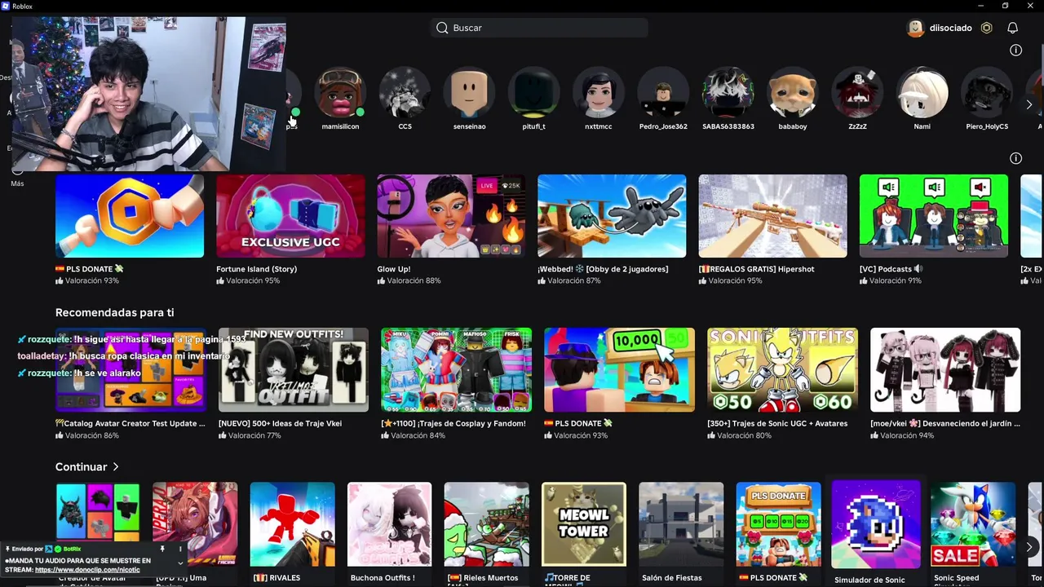This screenshot has width=1044, height=587.
Task: Open friend CCS avatar
Action: (405, 93)
